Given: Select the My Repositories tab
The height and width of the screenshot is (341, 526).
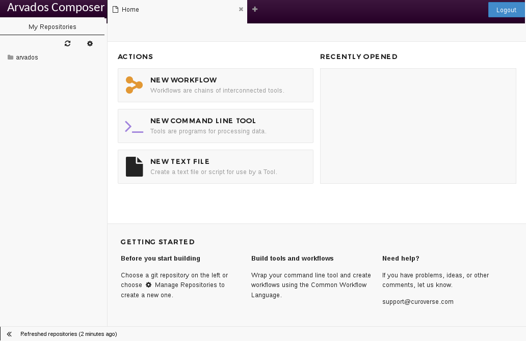Looking at the screenshot, I should (52, 27).
